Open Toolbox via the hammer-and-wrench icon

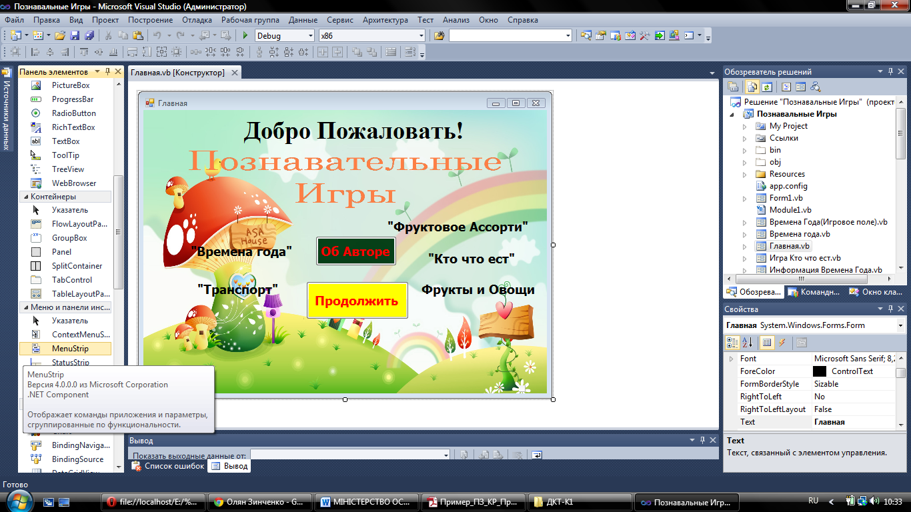point(645,35)
